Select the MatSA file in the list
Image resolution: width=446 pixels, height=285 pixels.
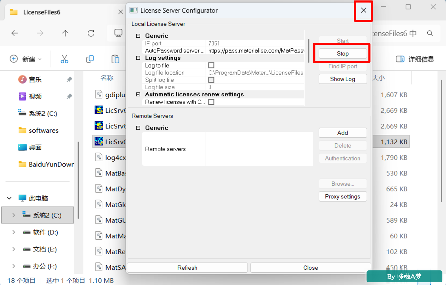click(x=110, y=267)
